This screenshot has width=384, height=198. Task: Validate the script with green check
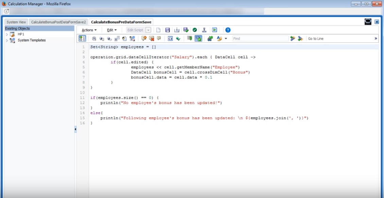click(x=195, y=30)
